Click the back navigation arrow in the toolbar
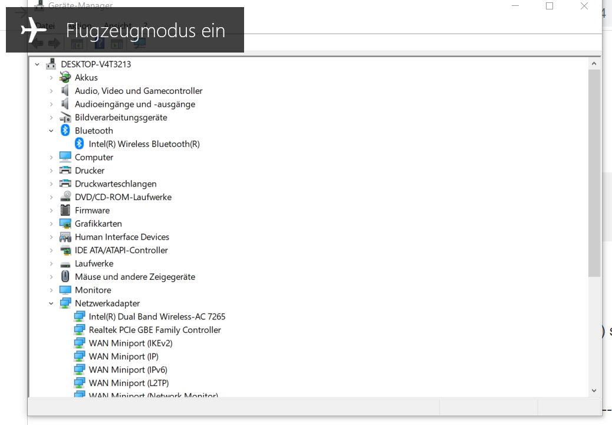 pyautogui.click(x=37, y=42)
